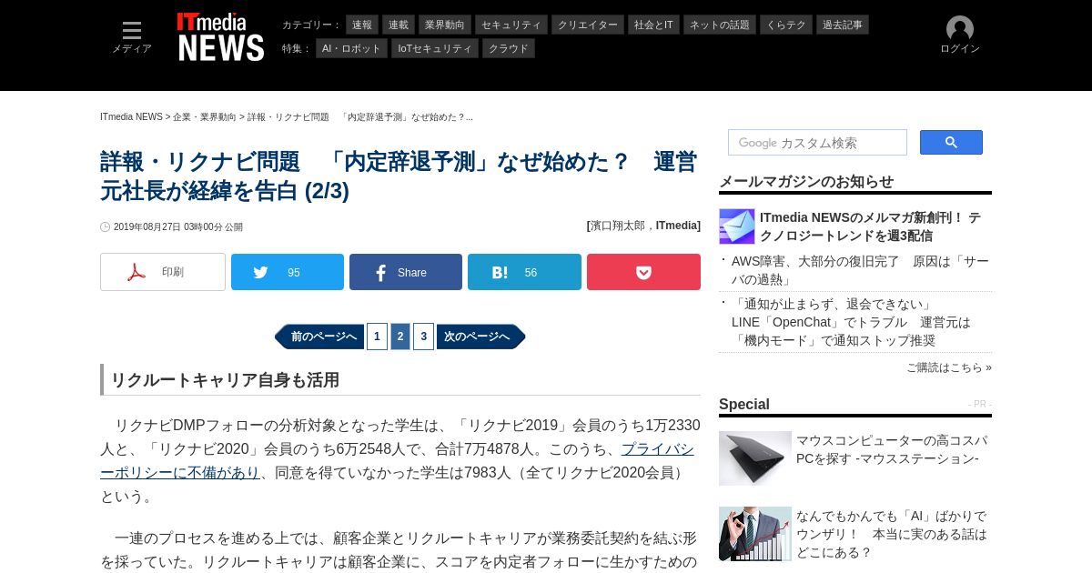
Task: Open the なんでもかんでも「AI」 article
Action: coord(892,534)
